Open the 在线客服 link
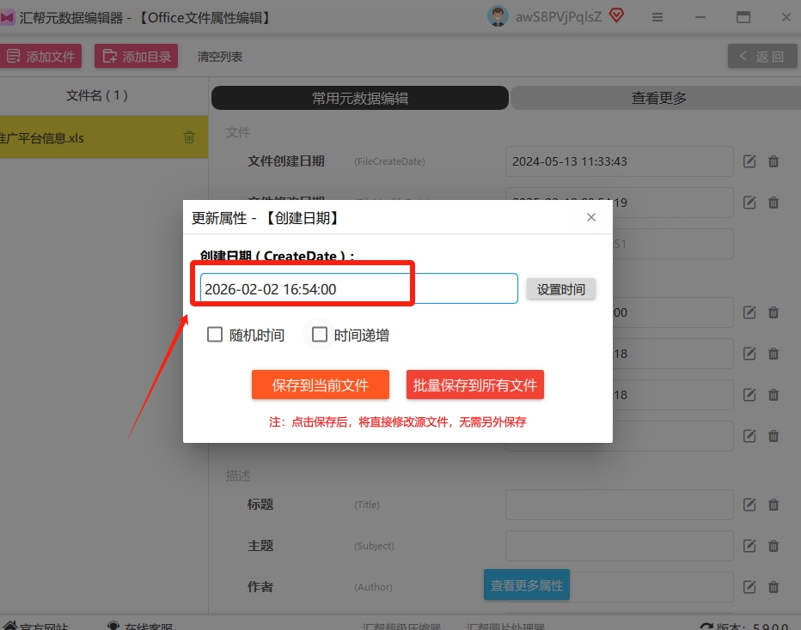This screenshot has height=630, width=801. tap(139, 626)
